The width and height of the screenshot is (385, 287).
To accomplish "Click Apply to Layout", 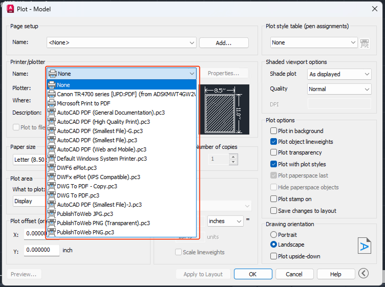I will 203,274.
